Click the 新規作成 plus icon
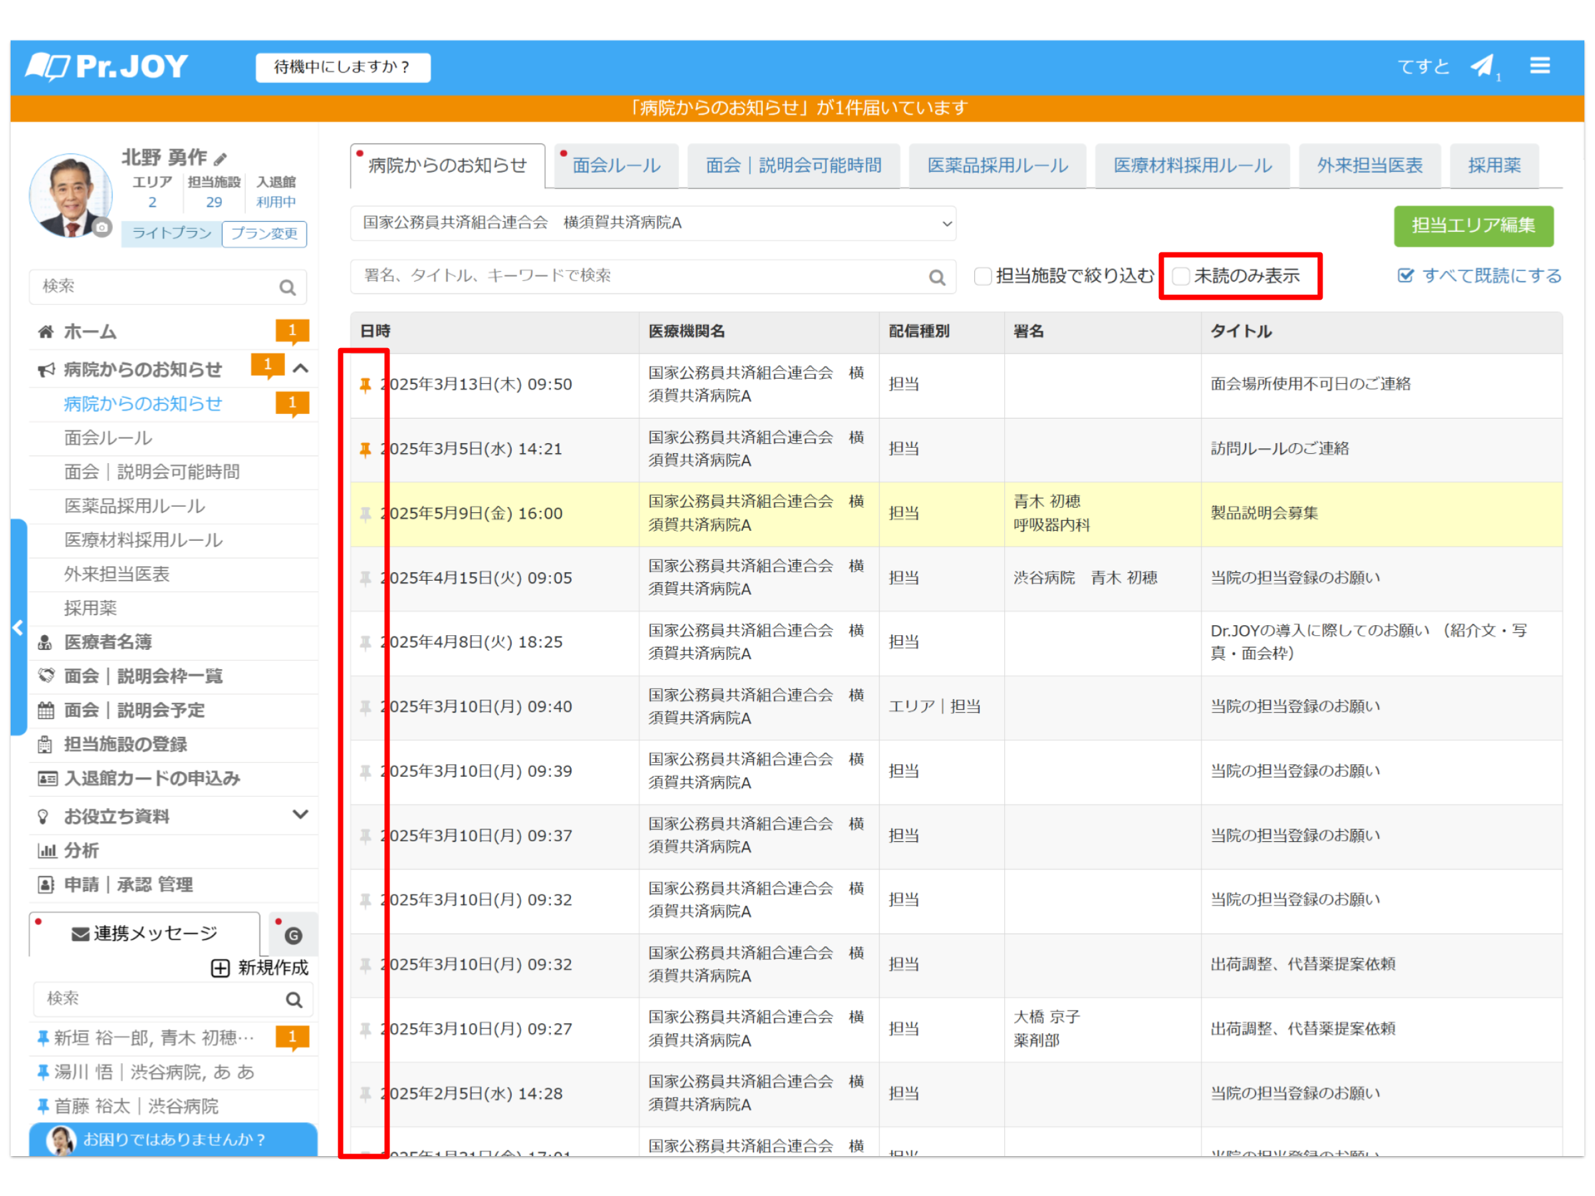Viewport: 1595px width, 1196px height. pyautogui.click(x=220, y=967)
